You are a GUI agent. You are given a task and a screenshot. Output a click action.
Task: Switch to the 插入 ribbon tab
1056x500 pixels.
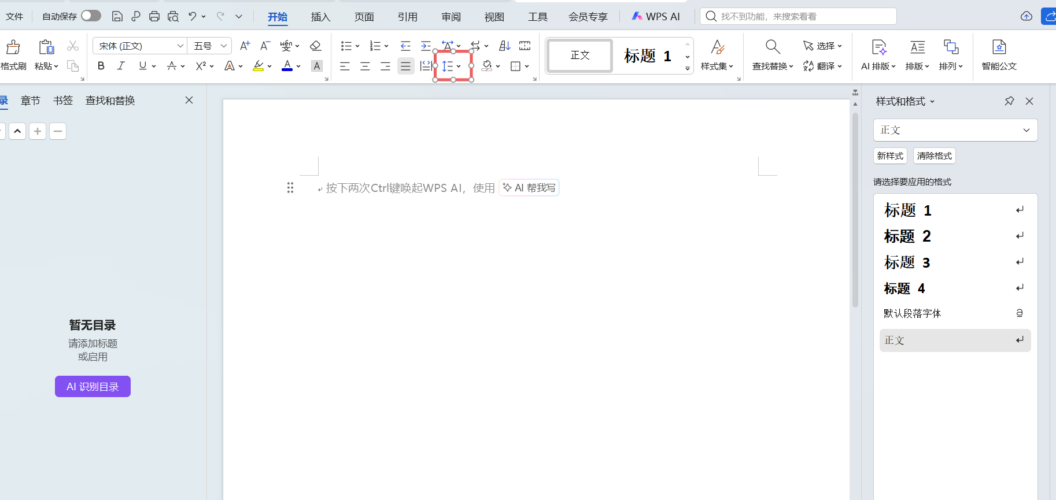click(x=320, y=17)
